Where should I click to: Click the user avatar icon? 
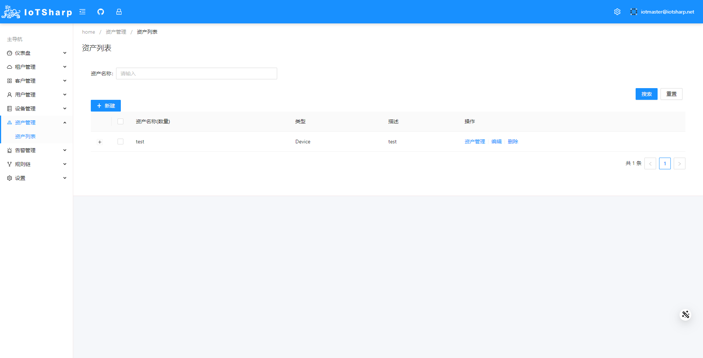click(634, 12)
